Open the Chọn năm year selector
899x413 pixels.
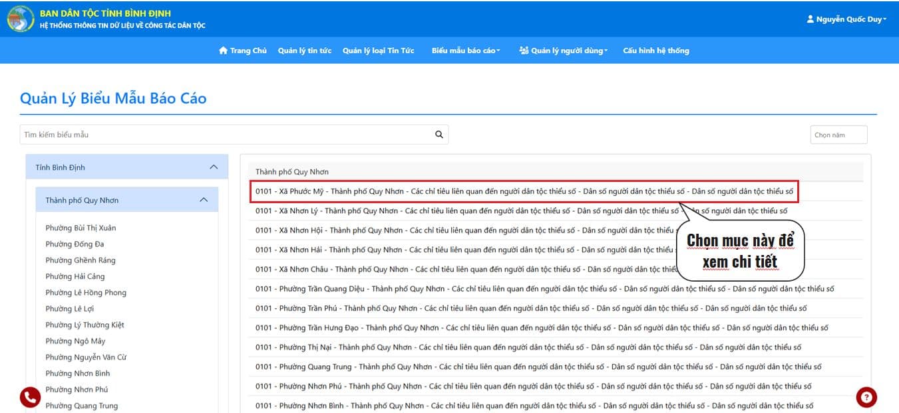pyautogui.click(x=838, y=135)
